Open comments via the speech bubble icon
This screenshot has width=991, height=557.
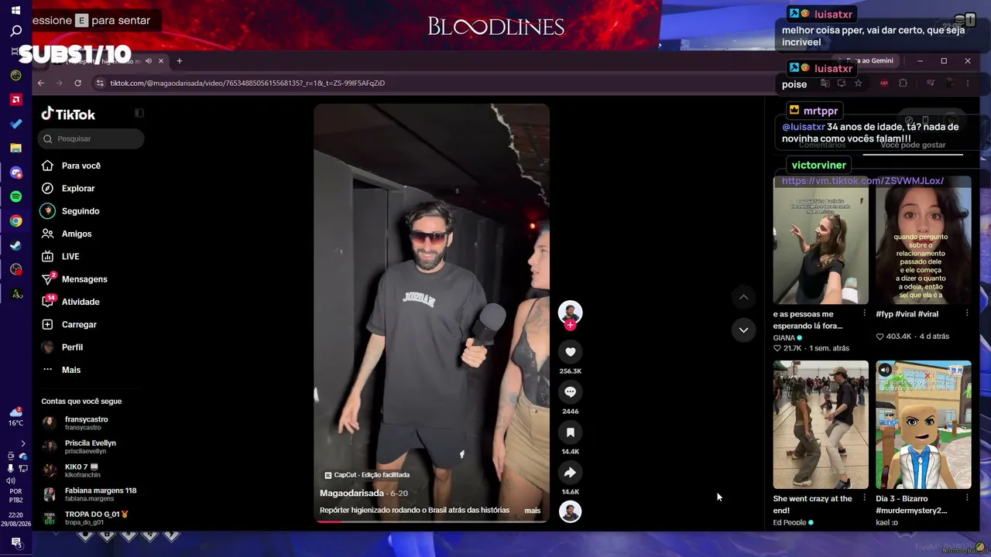pos(571,392)
